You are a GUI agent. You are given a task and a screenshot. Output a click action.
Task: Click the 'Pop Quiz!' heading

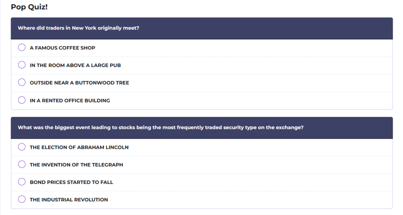coord(29,7)
